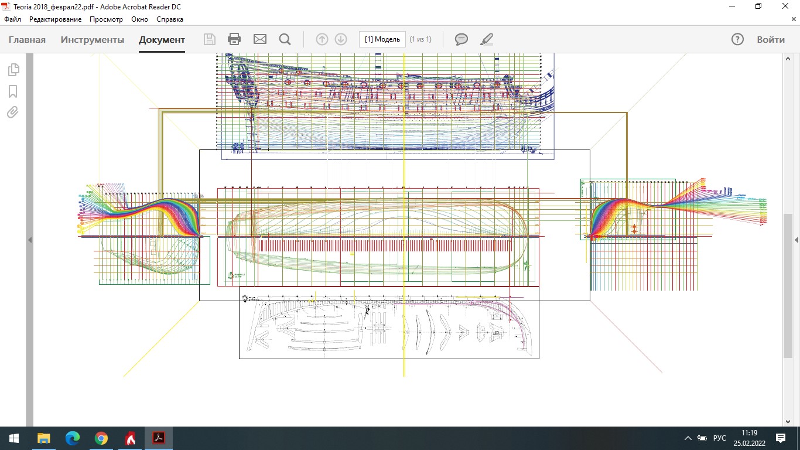The image size is (800, 450).
Task: Open the Find text magnifier icon
Action: coord(285,39)
